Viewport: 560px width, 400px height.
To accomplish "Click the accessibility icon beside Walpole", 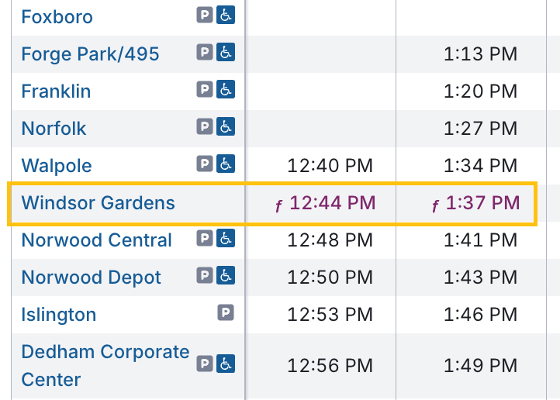I will pos(226,164).
